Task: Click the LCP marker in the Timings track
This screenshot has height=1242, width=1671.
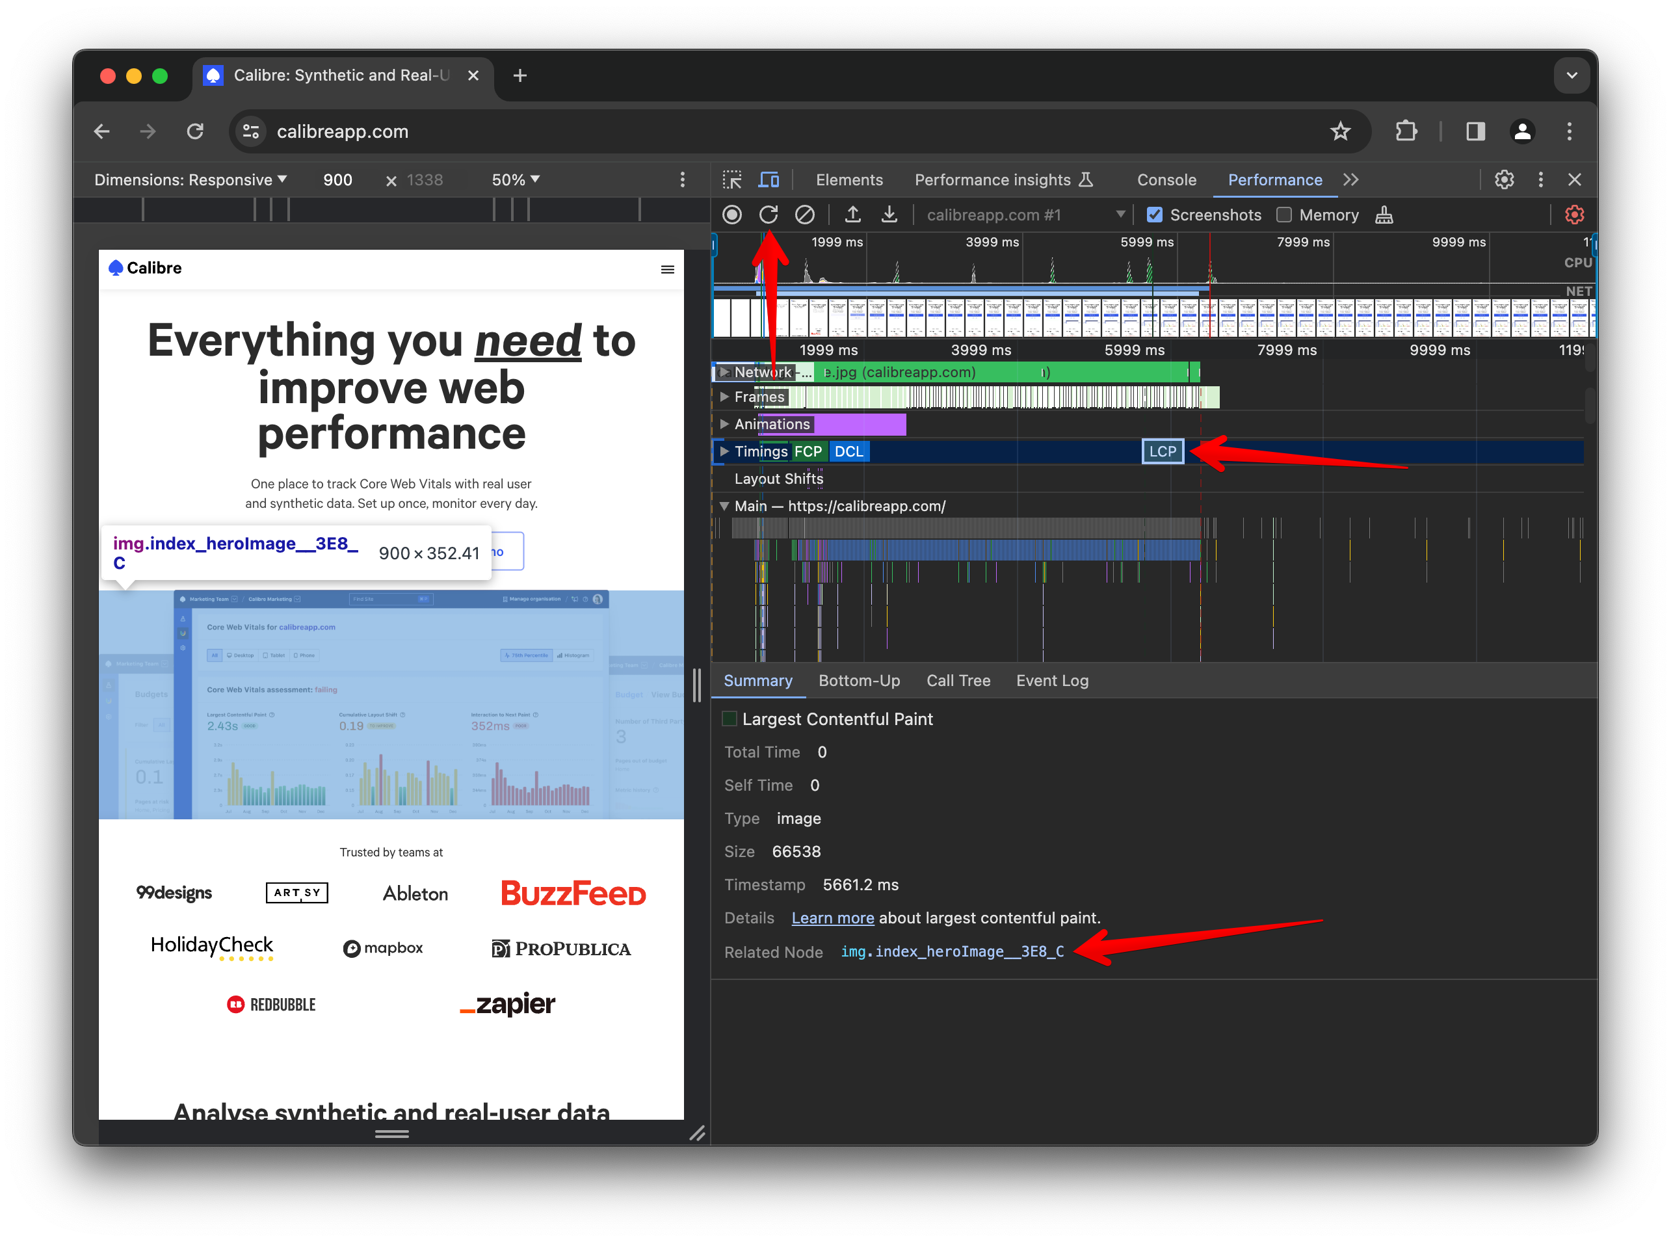Action: point(1162,451)
